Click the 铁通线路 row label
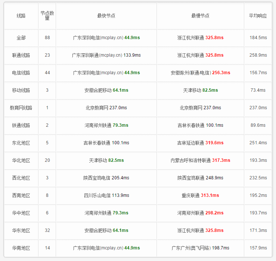The width and height of the screenshot is (276, 261). coord(21,125)
